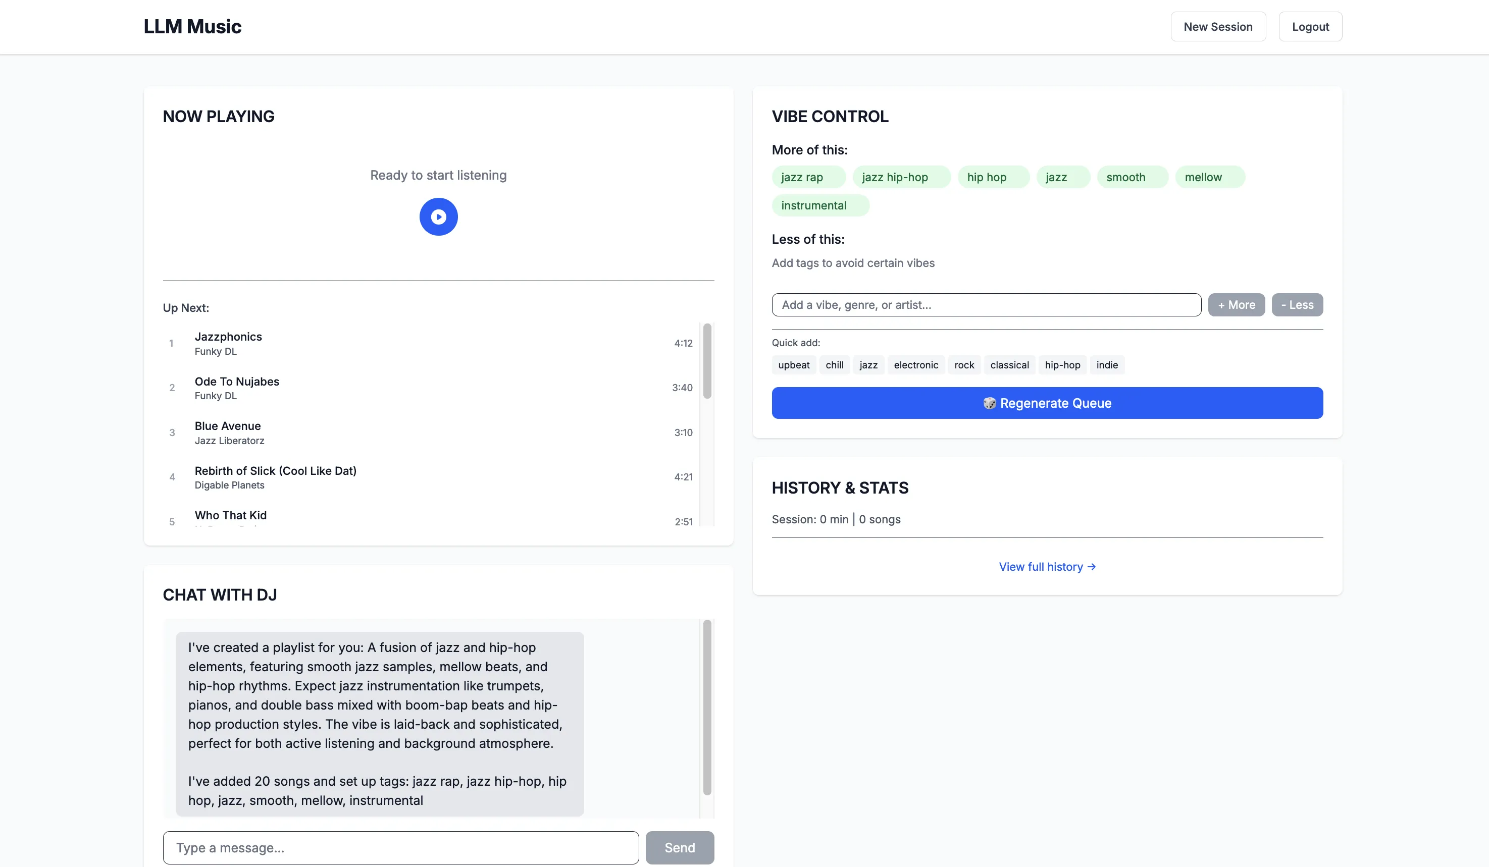Click the Logout button
Screen dimensions: 1489x867
tap(1309, 27)
